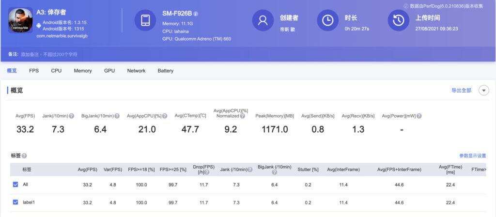
Task: Click the help icon next to Avg(AppCPU)[%]
Action: tap(165, 116)
